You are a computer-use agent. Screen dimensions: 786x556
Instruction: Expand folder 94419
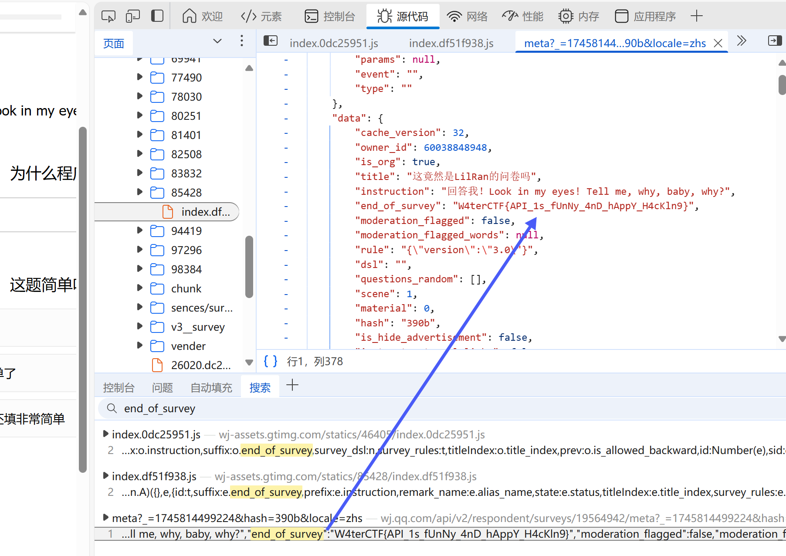coord(140,231)
